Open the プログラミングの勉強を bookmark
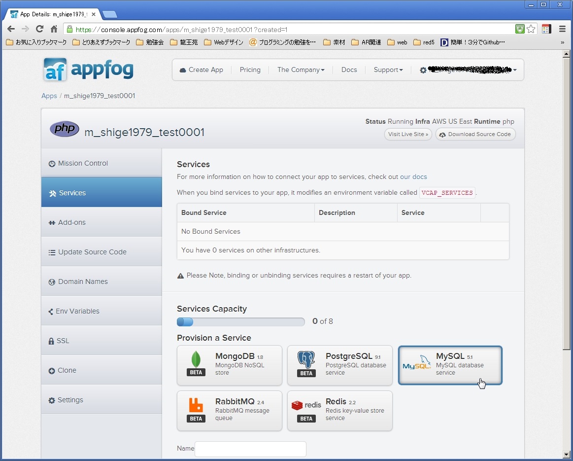This screenshot has height=461, width=573. pos(282,42)
